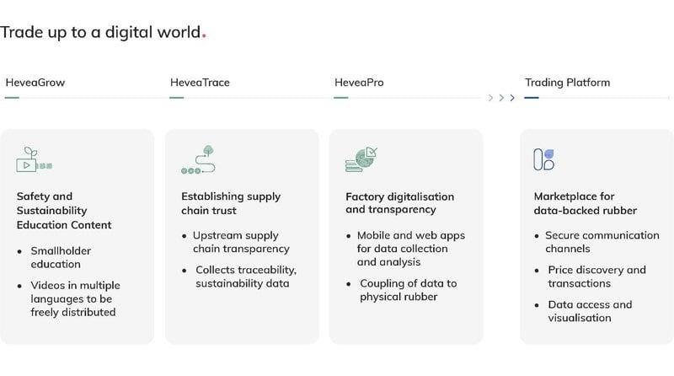Go to the Trading Platform tab
The height and width of the screenshot is (376, 674).
pos(567,83)
